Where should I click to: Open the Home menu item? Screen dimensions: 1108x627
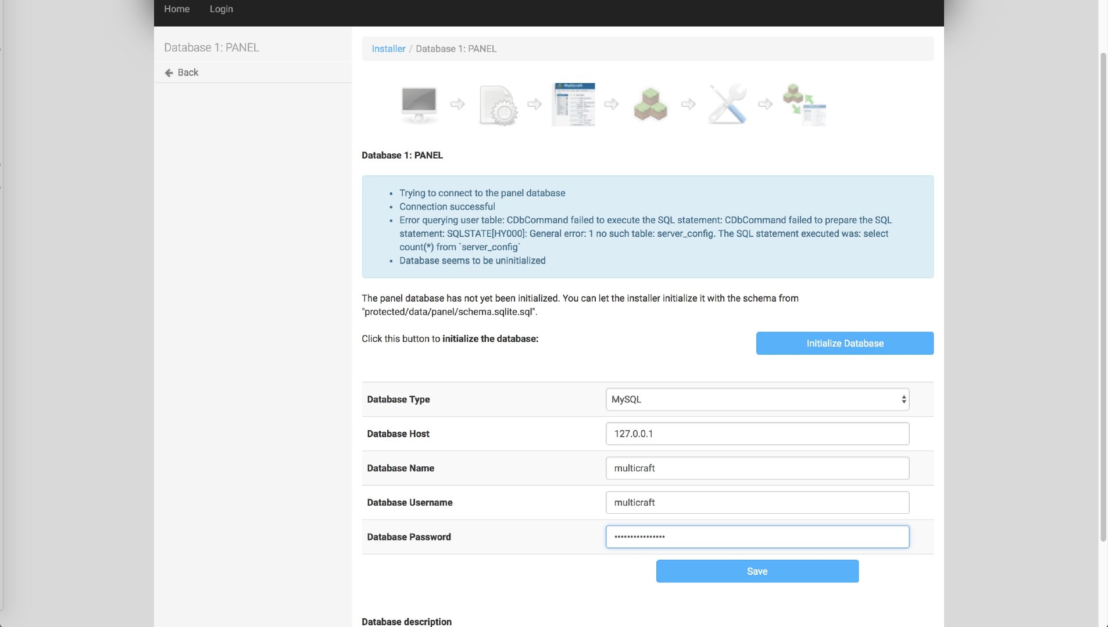point(177,9)
